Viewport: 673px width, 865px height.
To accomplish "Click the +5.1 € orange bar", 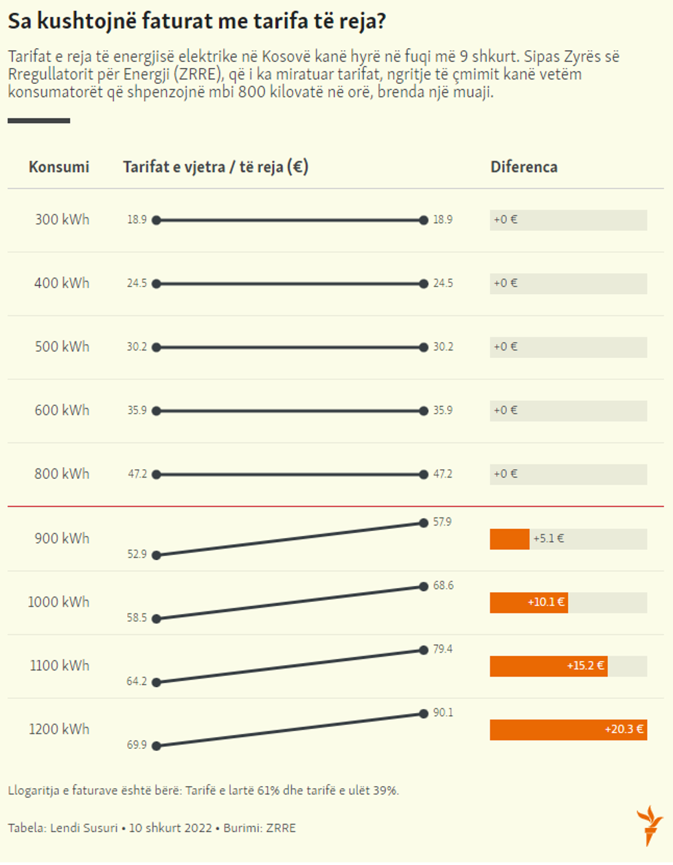I will coord(509,539).
